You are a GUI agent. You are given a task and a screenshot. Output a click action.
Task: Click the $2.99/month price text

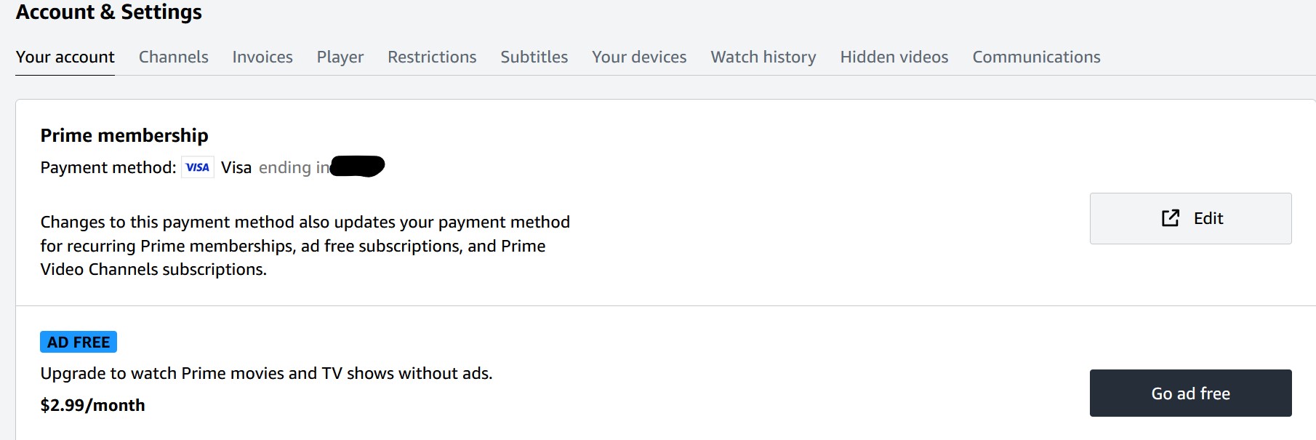click(93, 405)
